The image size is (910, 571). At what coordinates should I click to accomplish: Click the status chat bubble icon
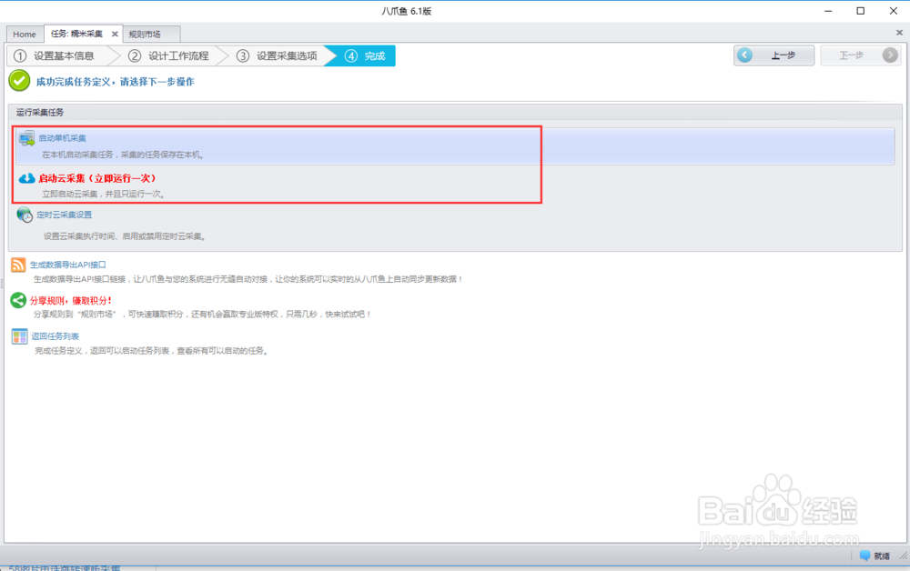click(864, 556)
